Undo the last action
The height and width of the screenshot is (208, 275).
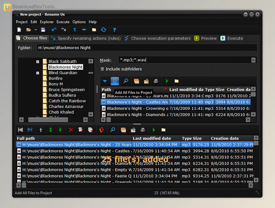coord(54,30)
